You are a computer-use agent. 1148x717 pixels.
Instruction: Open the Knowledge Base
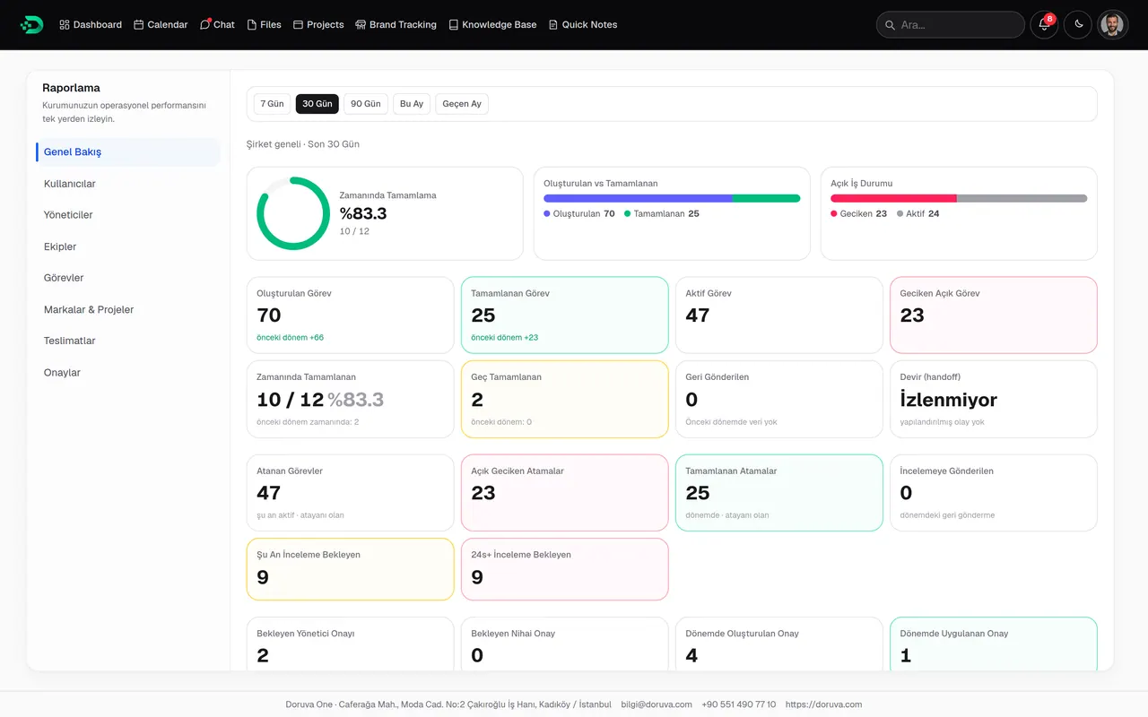point(492,25)
